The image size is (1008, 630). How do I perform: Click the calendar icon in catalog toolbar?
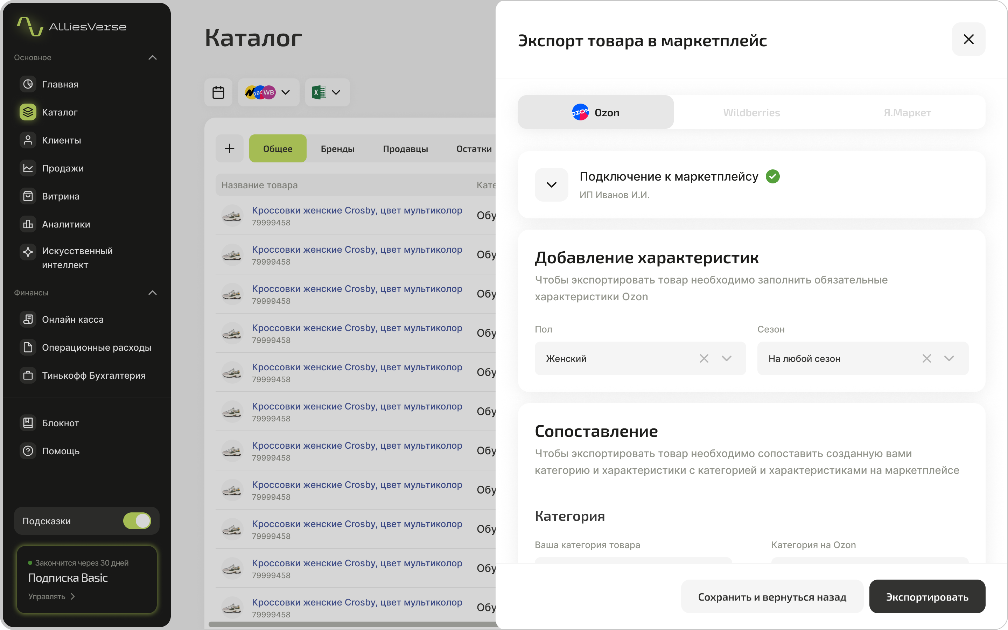click(218, 92)
